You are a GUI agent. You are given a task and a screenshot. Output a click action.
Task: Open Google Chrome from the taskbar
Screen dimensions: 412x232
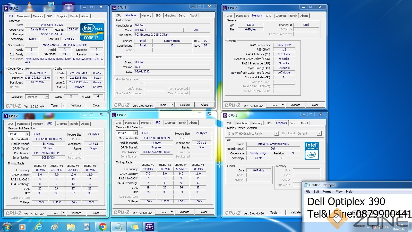(102, 227)
